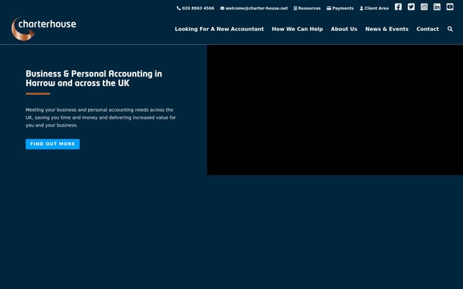Call phone number 020 8863 4566
463x289 pixels.
[x=195, y=8]
